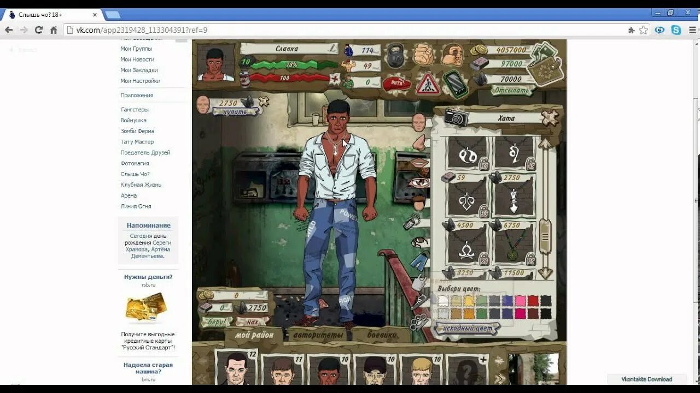Viewport: 700px width, 393px height.
Task: Click the беру! button
Action: (217, 322)
